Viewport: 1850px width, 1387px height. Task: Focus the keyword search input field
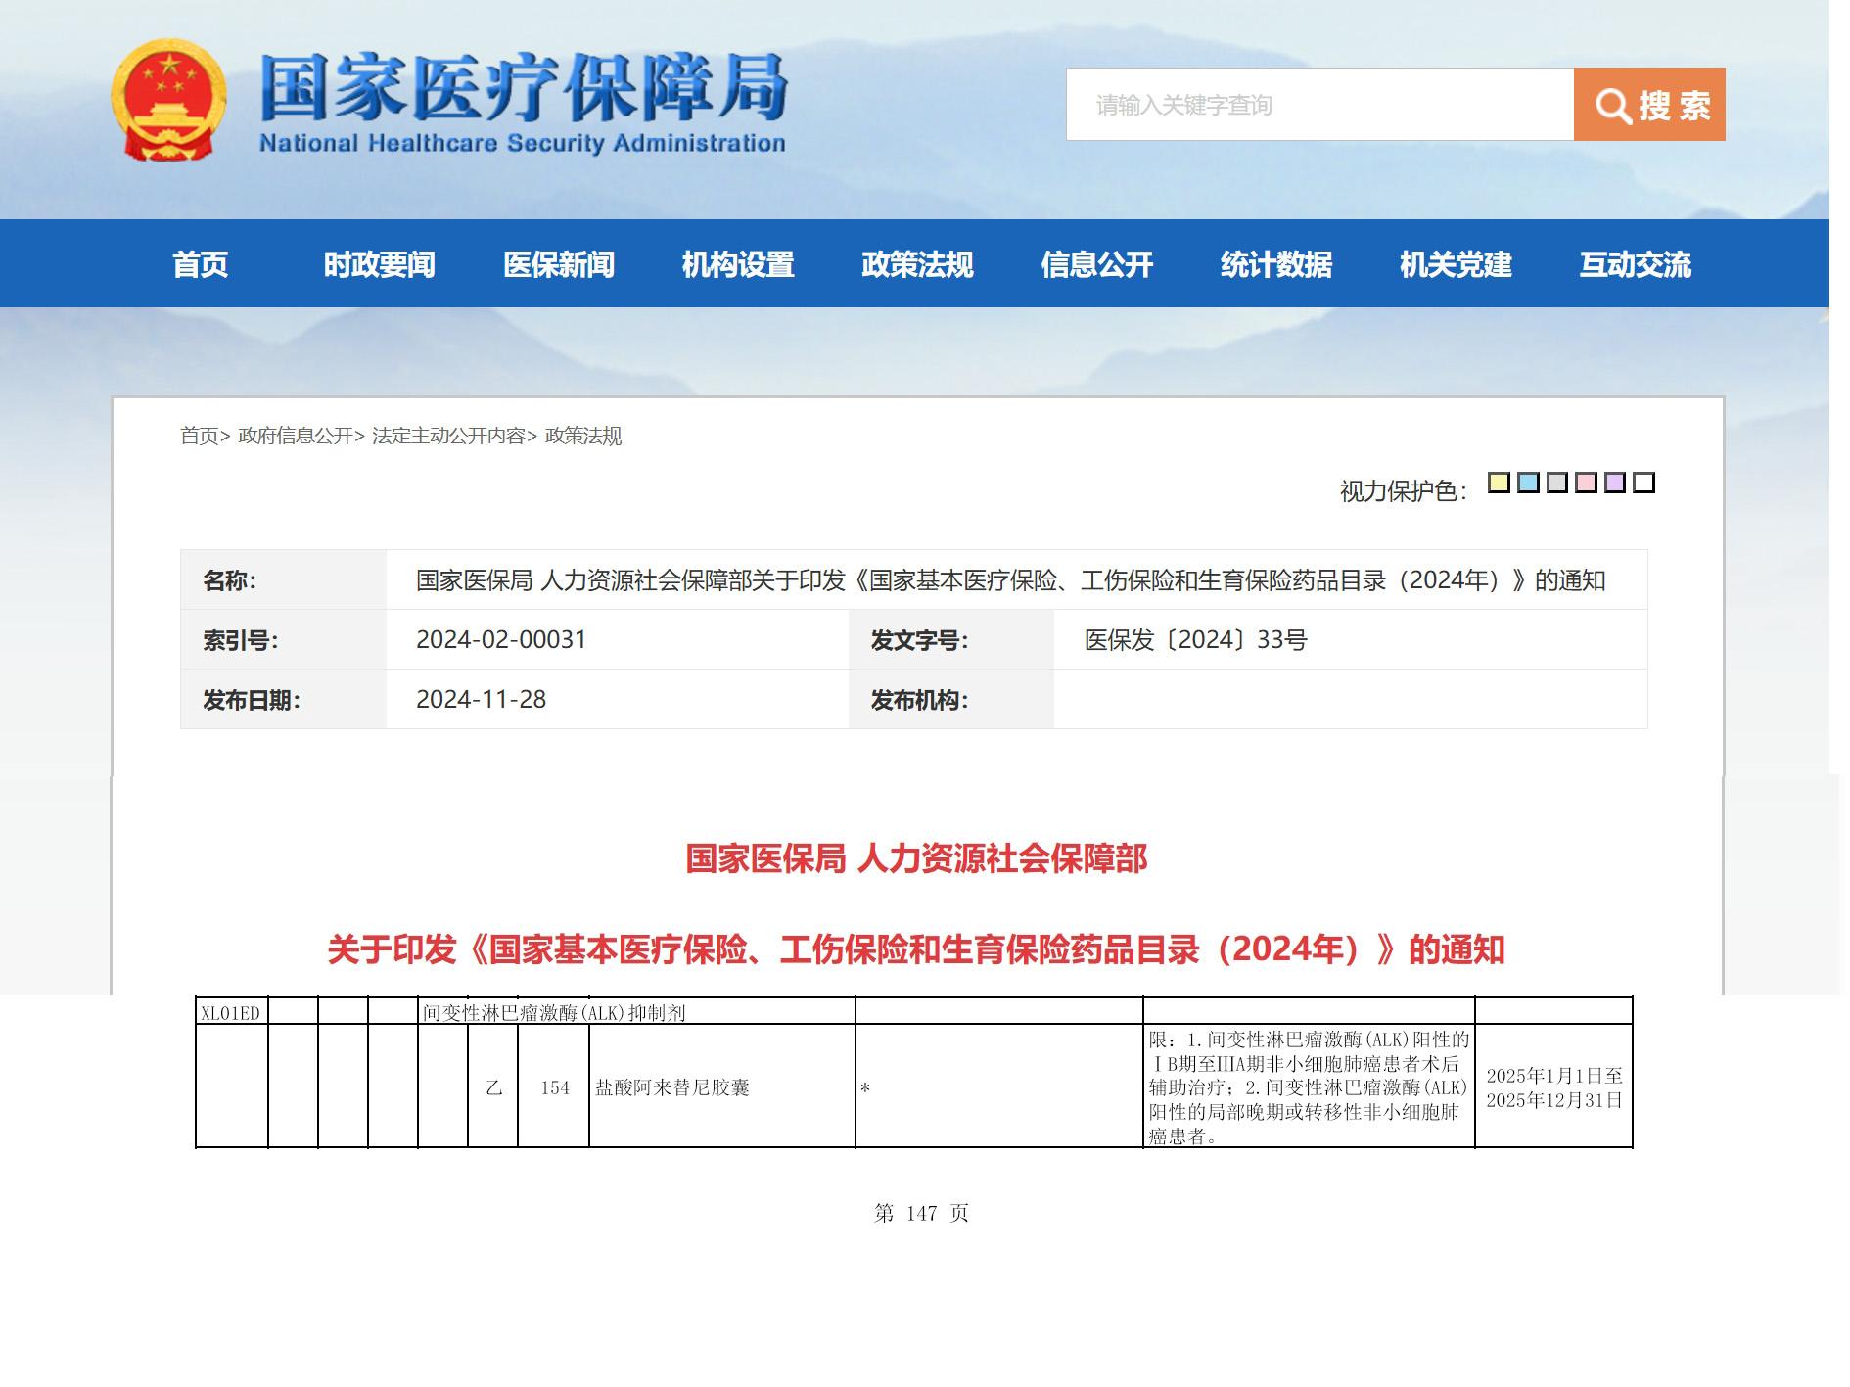[1319, 105]
